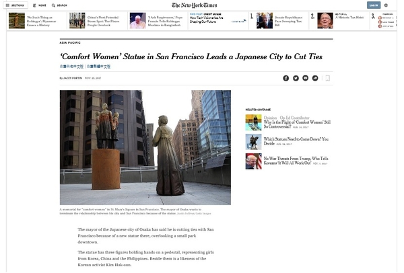The height and width of the screenshot is (273, 404).
Task: Go to the Home link
Action: click(x=40, y=5)
